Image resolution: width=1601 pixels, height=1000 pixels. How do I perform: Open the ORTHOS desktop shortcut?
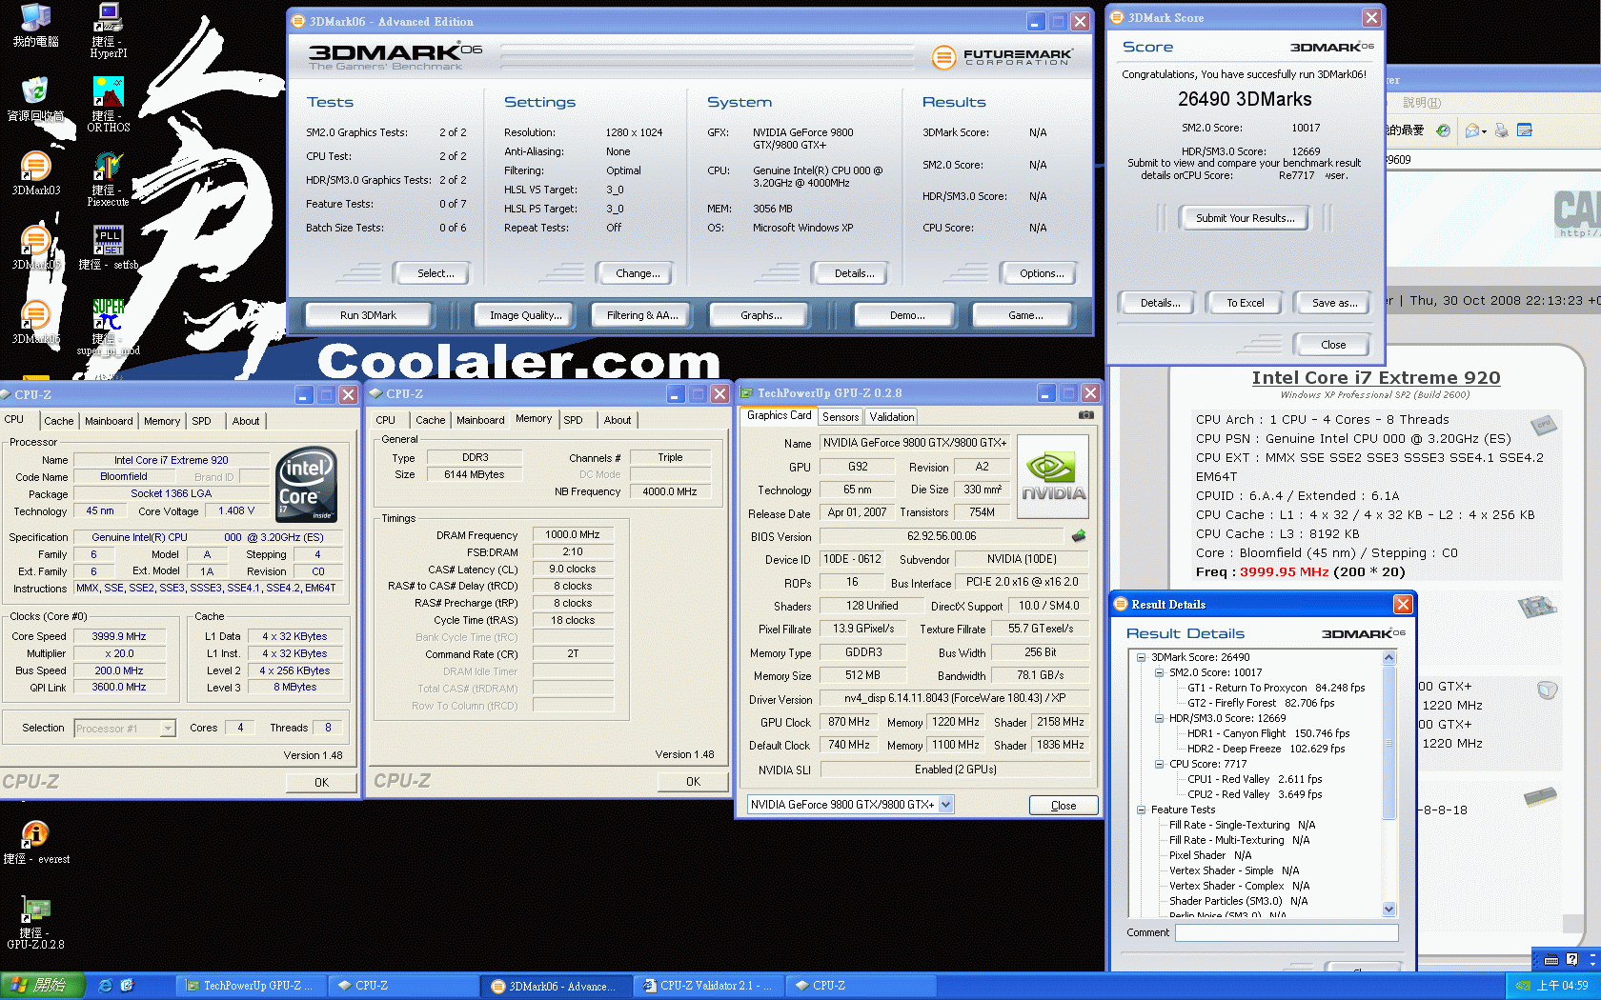[109, 105]
